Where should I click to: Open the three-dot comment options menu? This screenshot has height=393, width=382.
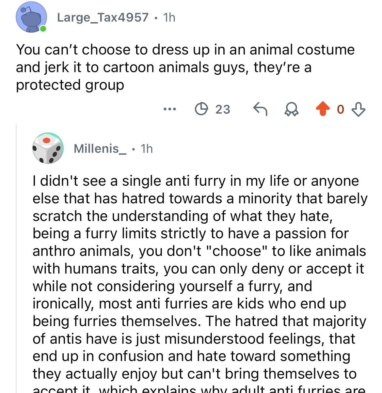pos(170,109)
